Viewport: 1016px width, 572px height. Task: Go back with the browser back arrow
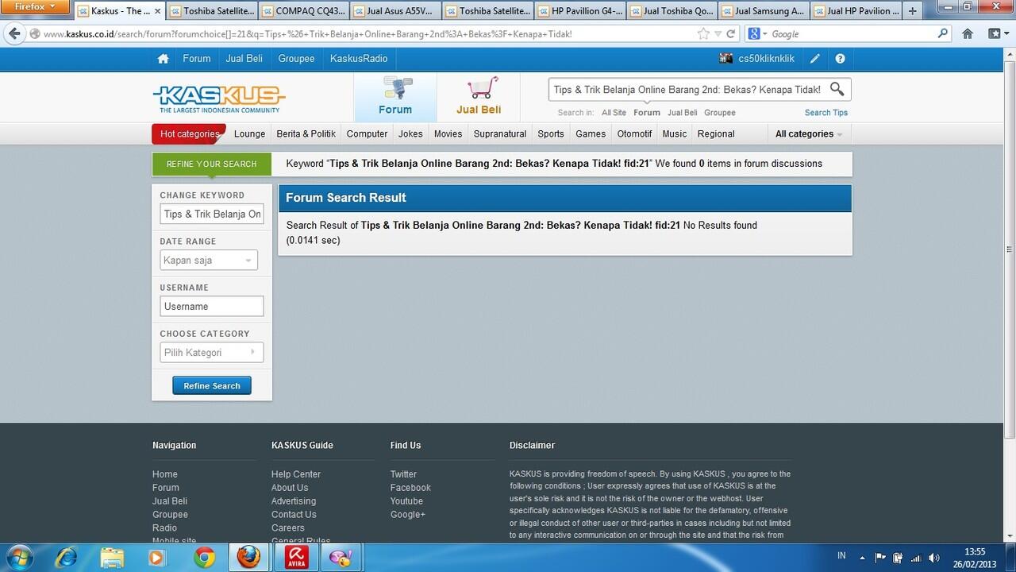tap(14, 34)
